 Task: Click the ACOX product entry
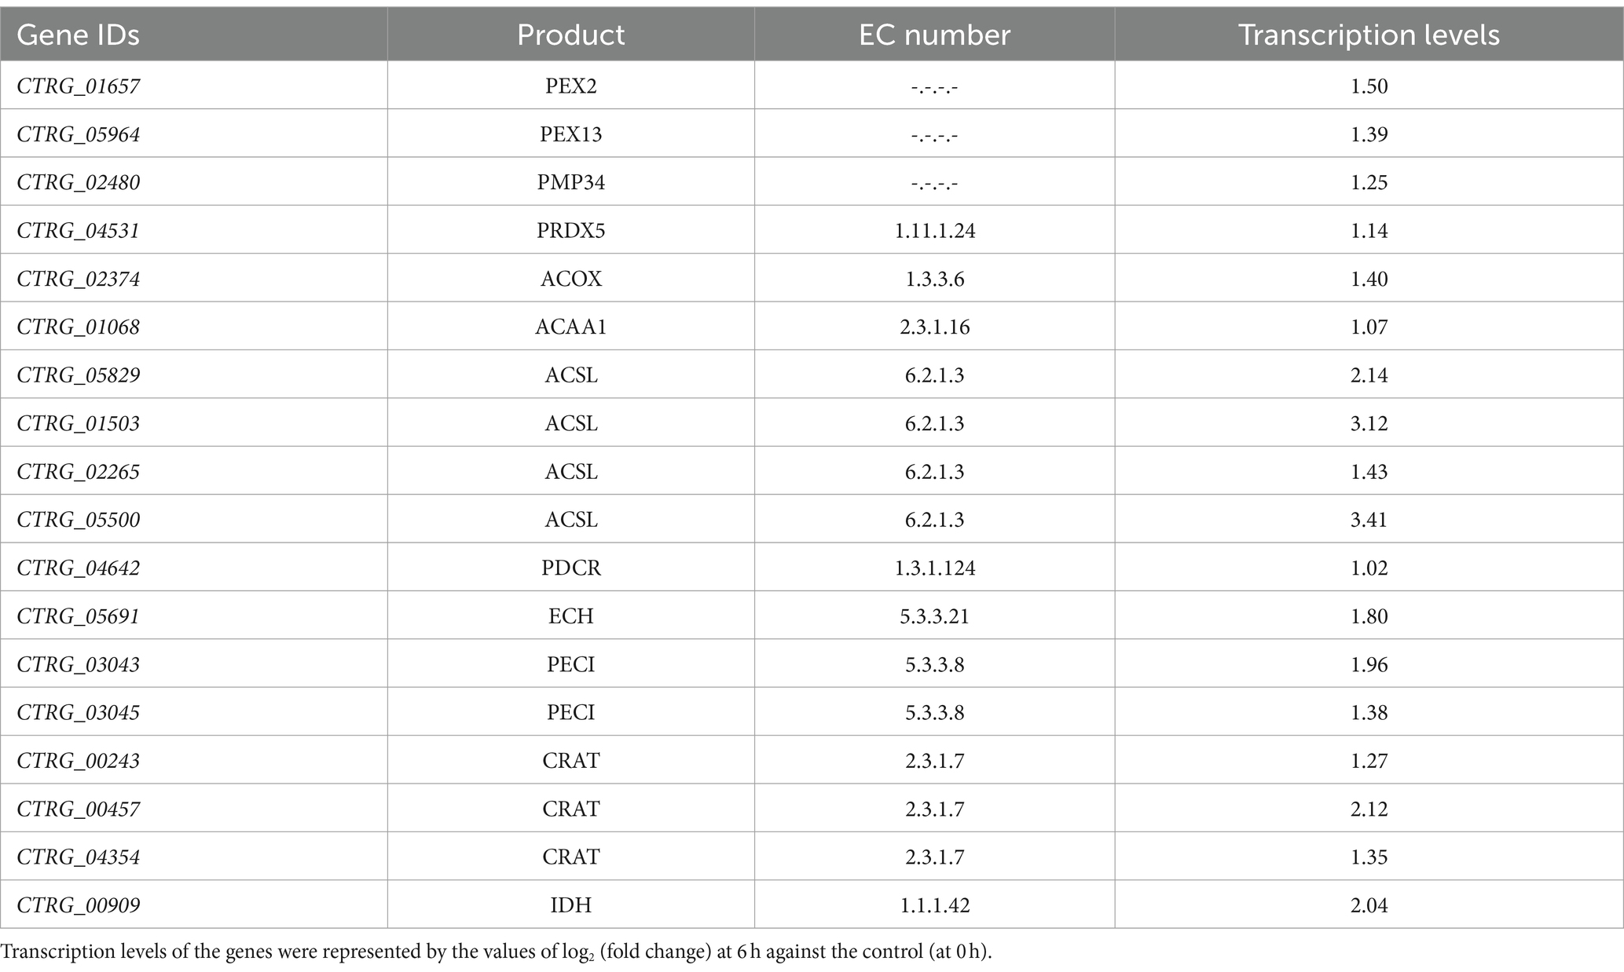[x=571, y=279]
